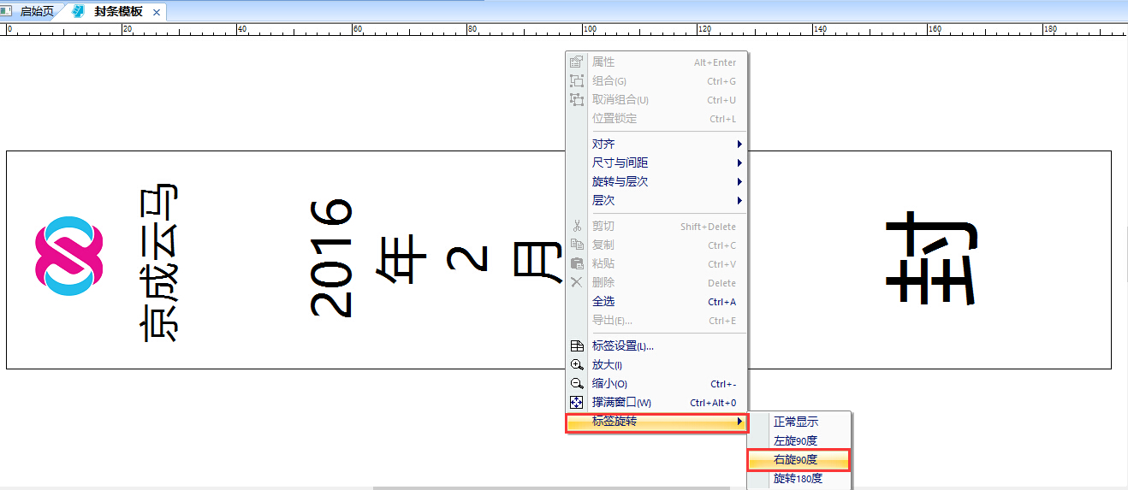Click the 启始页 tab icon
1128x490 pixels.
tap(9, 12)
